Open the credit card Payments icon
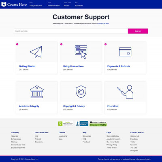This screenshot has height=162, width=162. pos(125,52)
